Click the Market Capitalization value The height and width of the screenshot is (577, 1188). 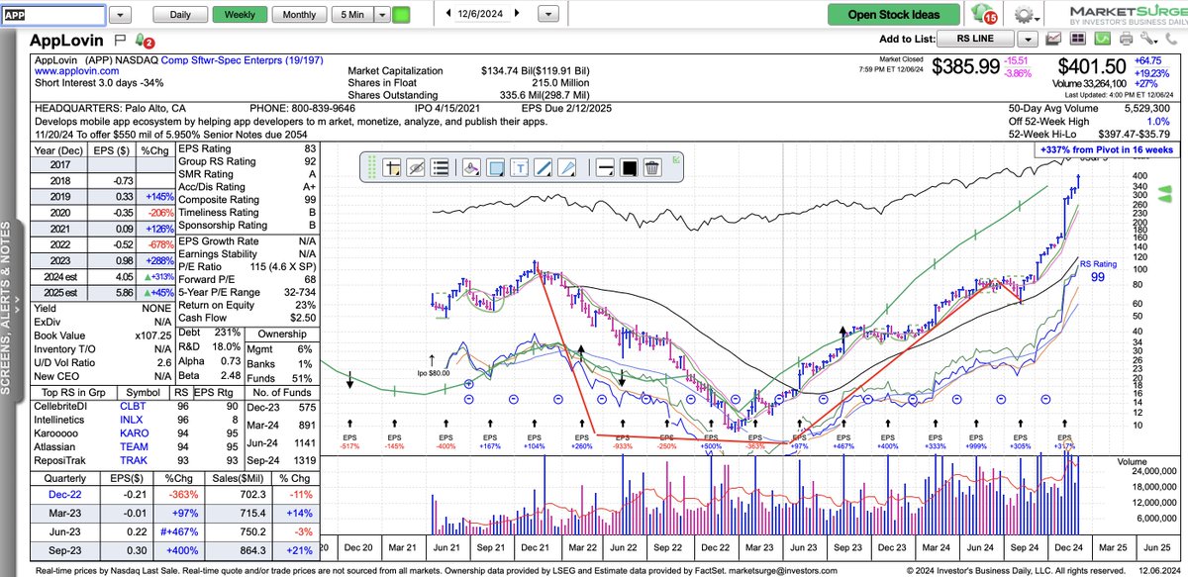pos(535,72)
